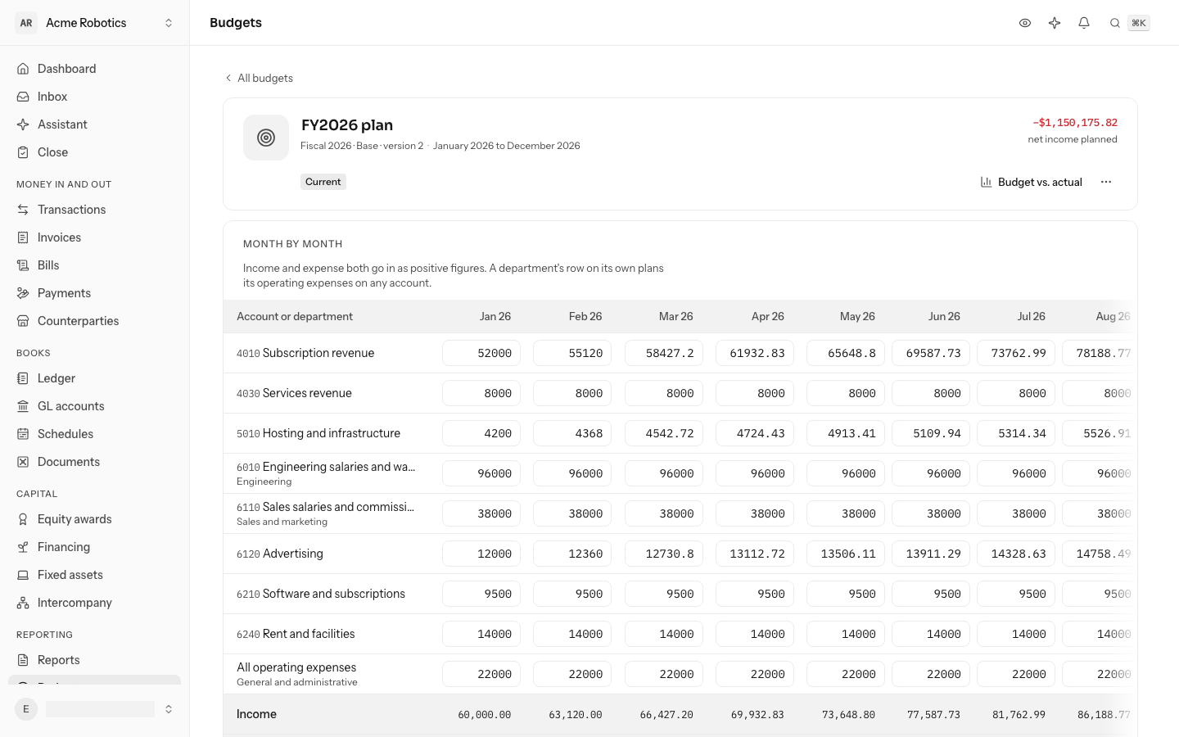This screenshot has height=737, width=1179.
Task: Open the FY2026 plan more options menu
Action: [1106, 182]
